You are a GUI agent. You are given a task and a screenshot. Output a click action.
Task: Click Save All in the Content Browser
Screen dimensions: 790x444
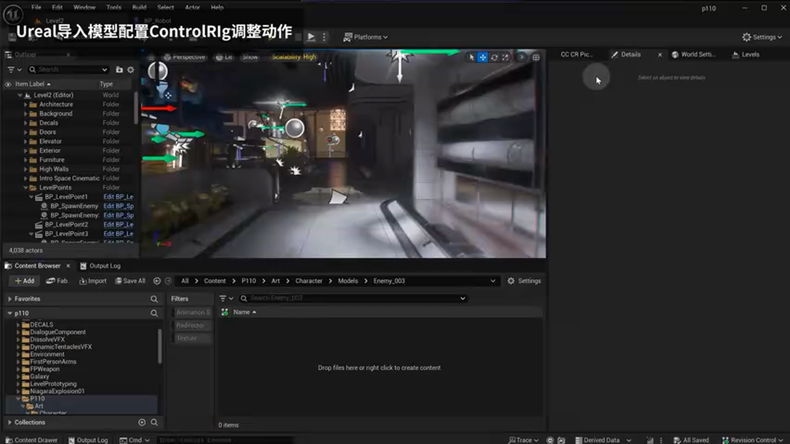(131, 281)
